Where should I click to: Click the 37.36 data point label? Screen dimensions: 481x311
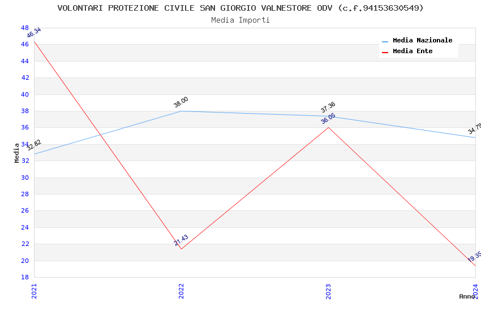tap(328, 107)
